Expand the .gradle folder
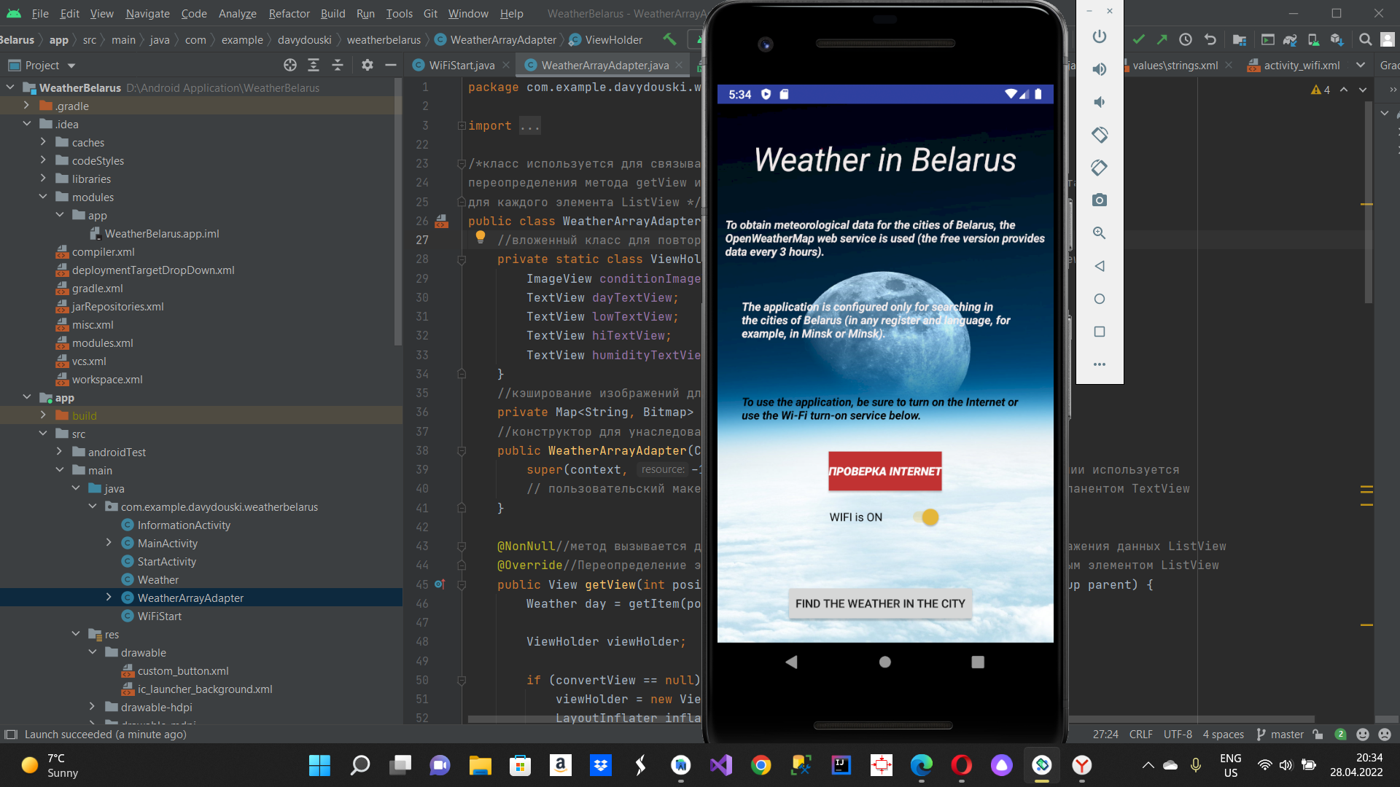This screenshot has height=787, width=1400. pyautogui.click(x=27, y=106)
